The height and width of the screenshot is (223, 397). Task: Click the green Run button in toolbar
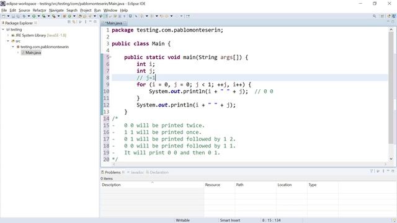pos(33,16)
